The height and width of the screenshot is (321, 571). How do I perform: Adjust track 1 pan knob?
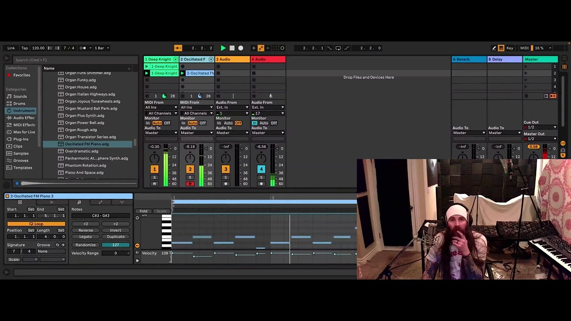click(154, 158)
